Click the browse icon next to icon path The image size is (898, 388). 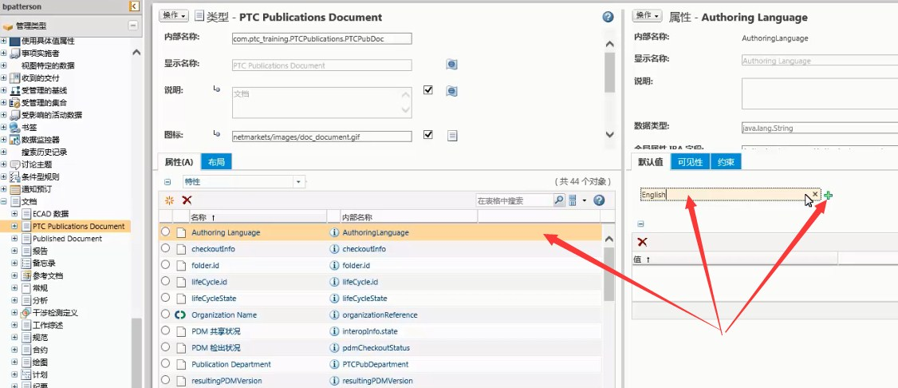[452, 136]
